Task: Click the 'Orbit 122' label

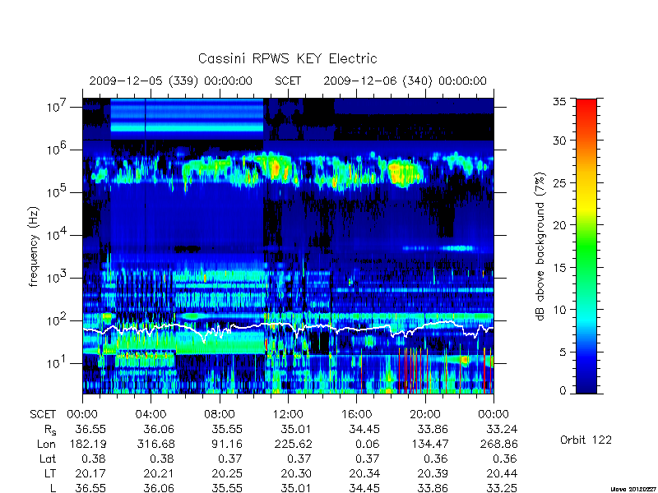Action: point(586,440)
